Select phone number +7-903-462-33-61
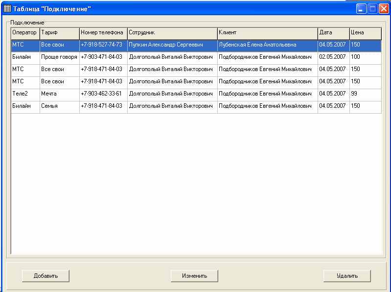391x292 pixels. click(103, 95)
